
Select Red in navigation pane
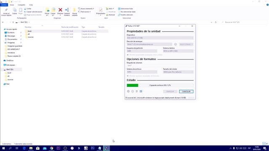point(8,84)
